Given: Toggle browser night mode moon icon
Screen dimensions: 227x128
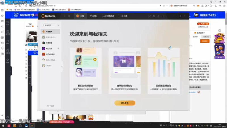Looking at the screenshot, I should pyautogui.click(x=216, y=6).
